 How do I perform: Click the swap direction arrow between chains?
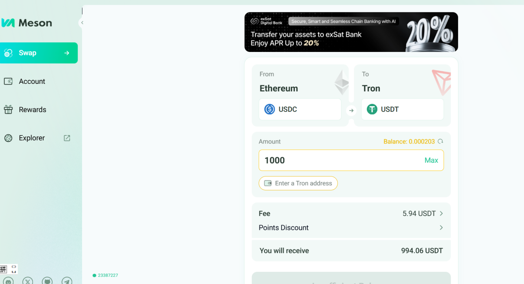click(351, 110)
